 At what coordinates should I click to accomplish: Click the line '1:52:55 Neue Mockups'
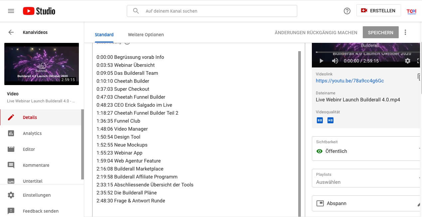tap(122, 145)
